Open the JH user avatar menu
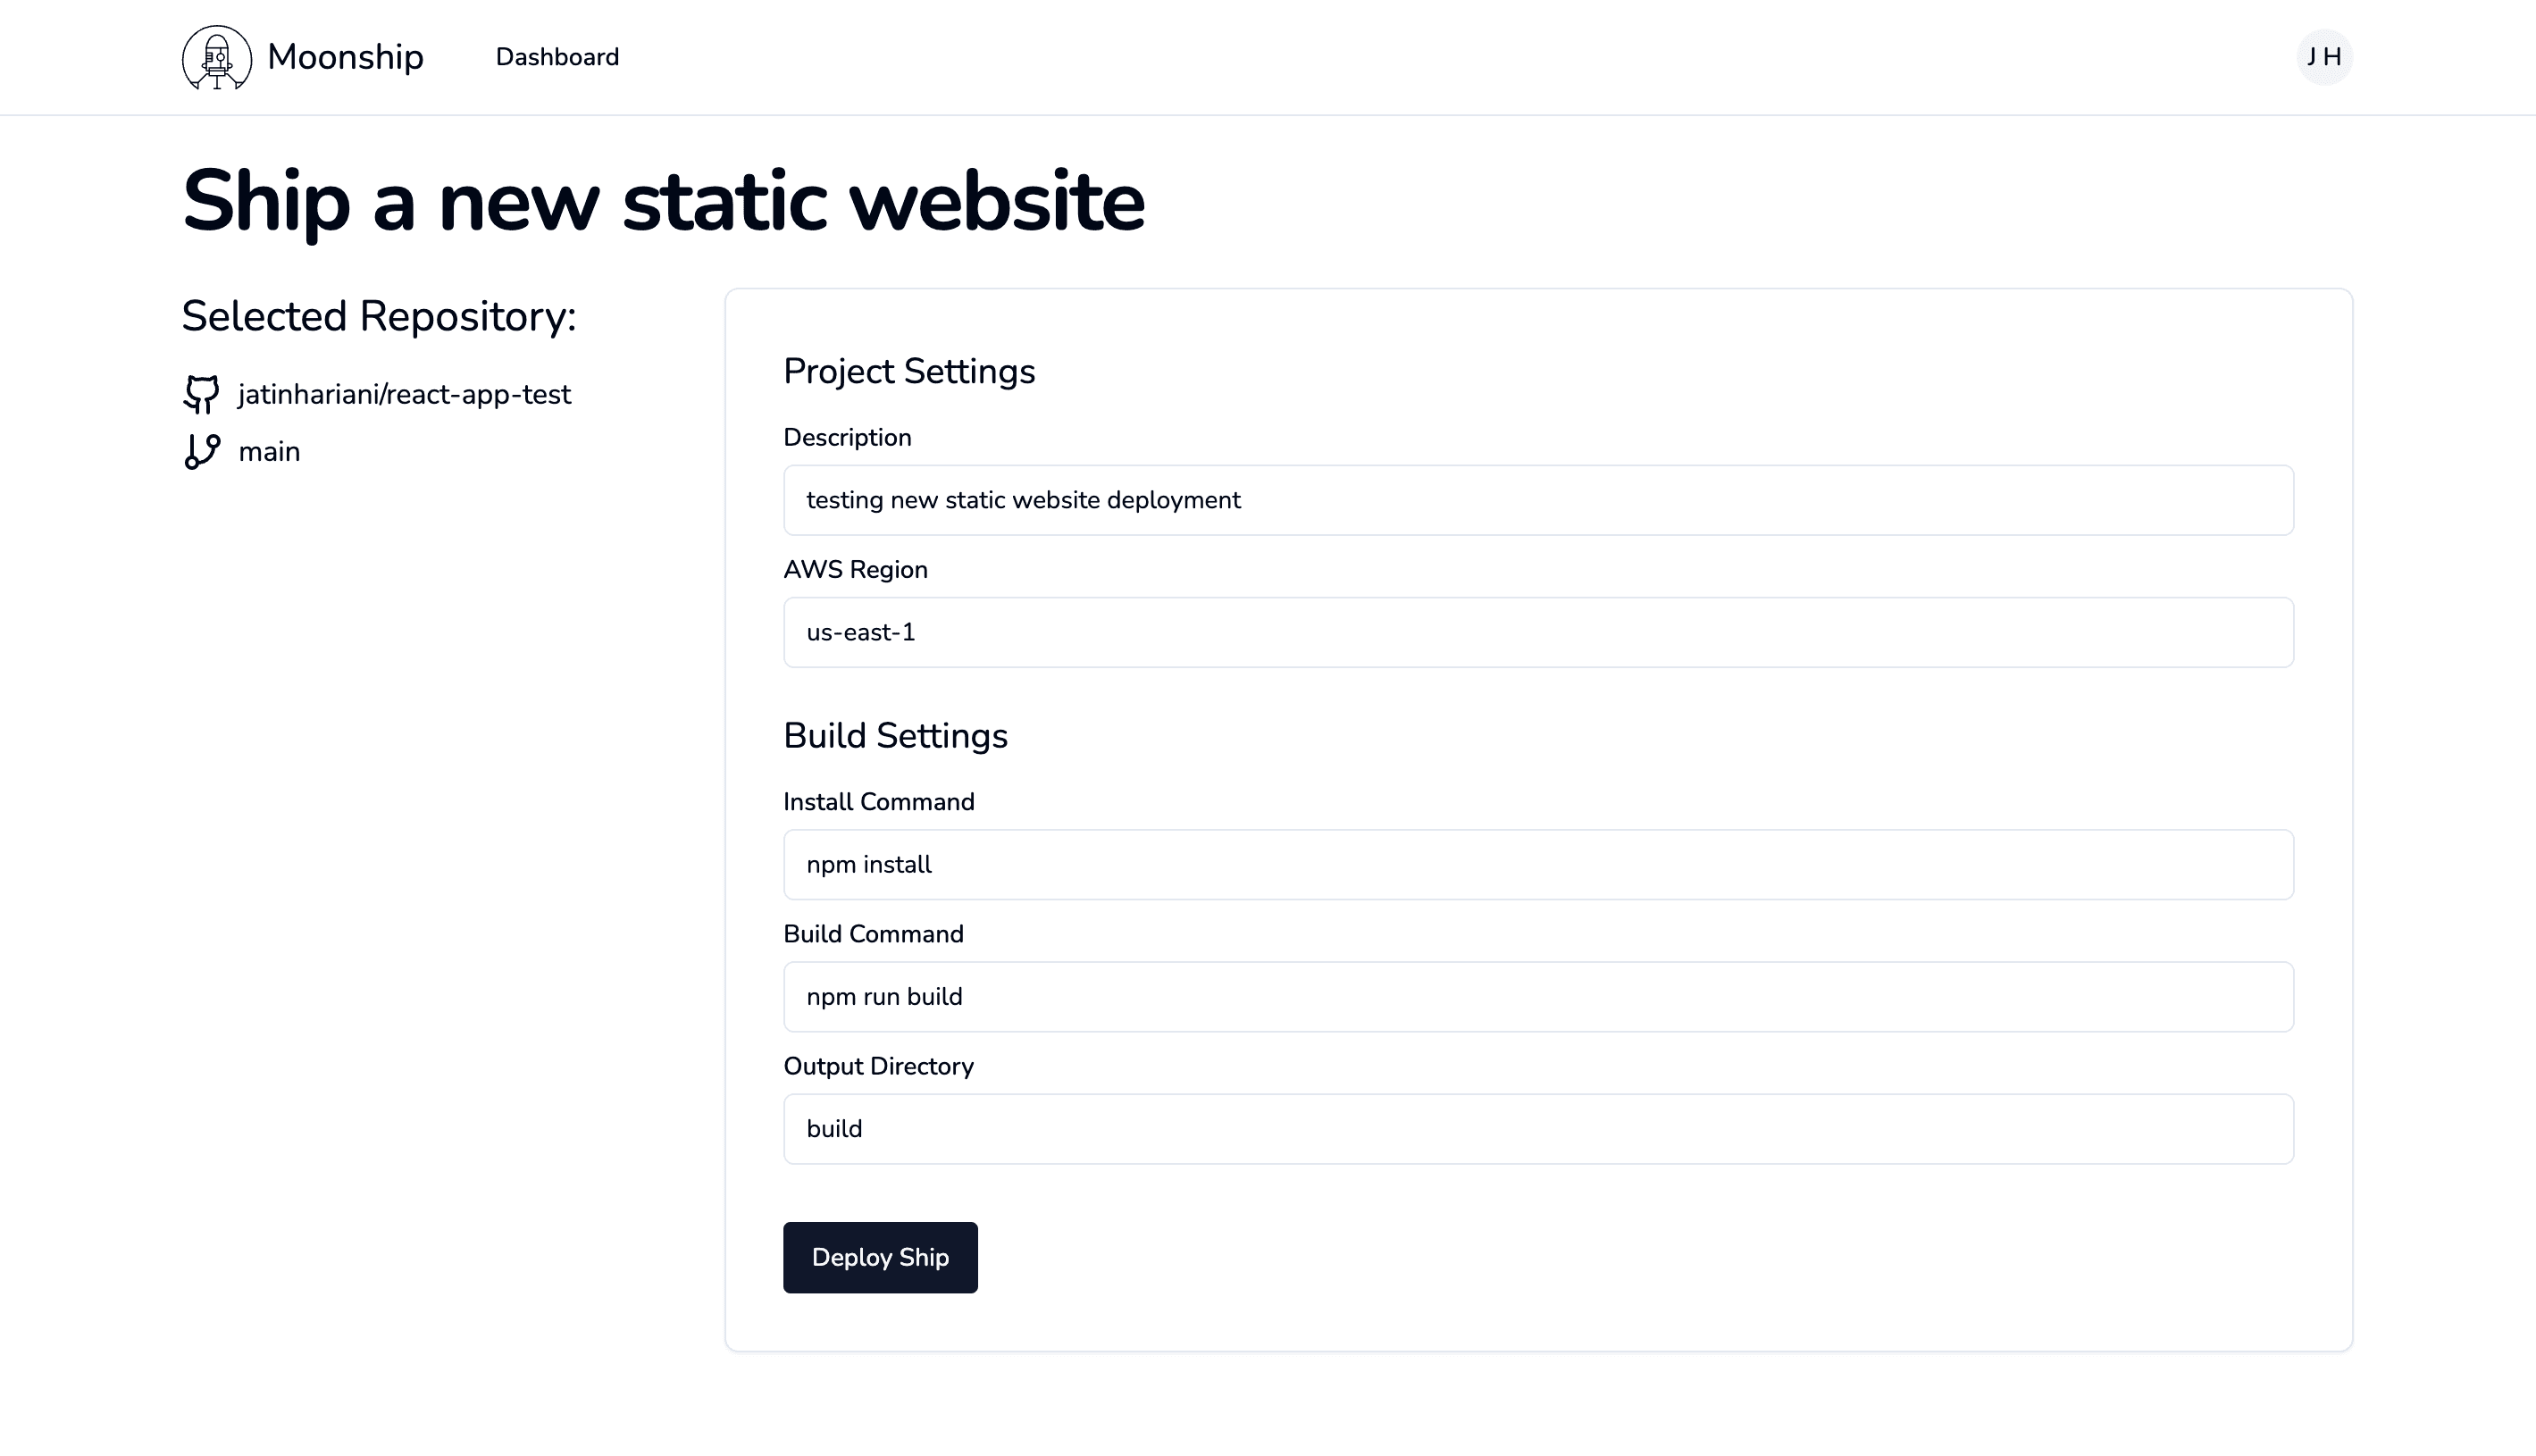2536x1456 pixels. point(2324,57)
